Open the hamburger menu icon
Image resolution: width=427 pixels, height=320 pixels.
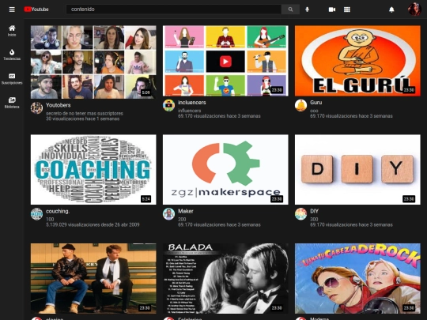pyautogui.click(x=12, y=9)
